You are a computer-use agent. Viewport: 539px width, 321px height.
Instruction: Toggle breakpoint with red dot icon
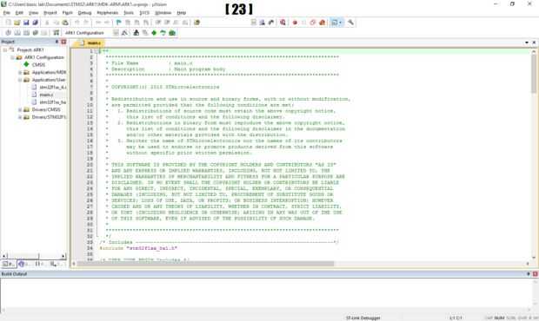pos(295,23)
